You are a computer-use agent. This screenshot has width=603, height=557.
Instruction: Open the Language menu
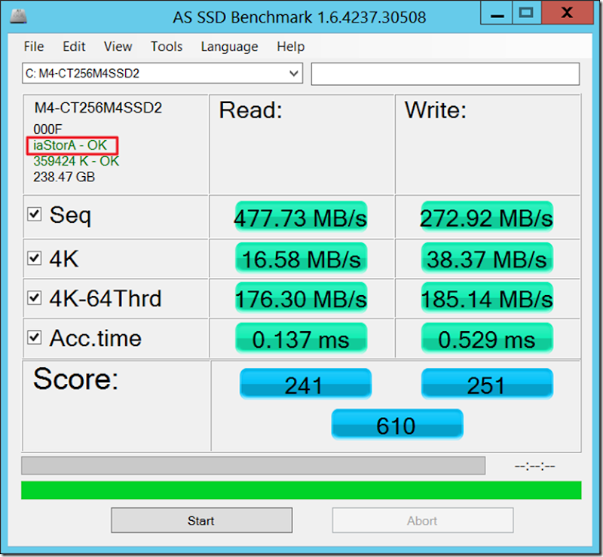pyautogui.click(x=229, y=47)
